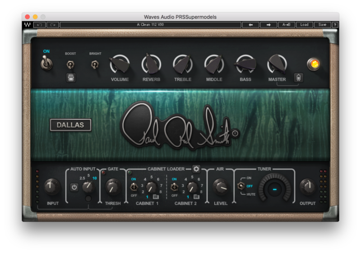This screenshot has width=361, height=253.
Task: Open the IR loader for Cabinet 1
Action: point(156,197)
